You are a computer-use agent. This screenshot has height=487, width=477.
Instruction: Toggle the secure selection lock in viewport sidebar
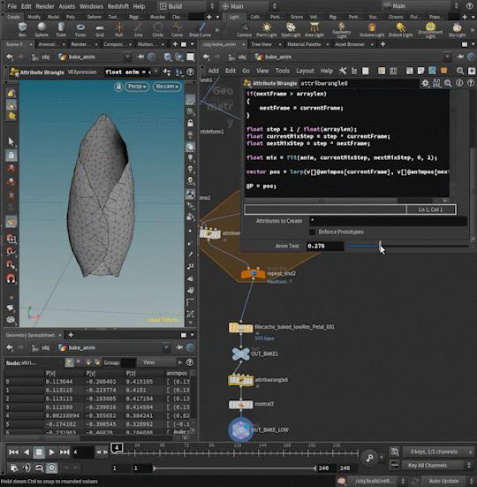point(11,155)
